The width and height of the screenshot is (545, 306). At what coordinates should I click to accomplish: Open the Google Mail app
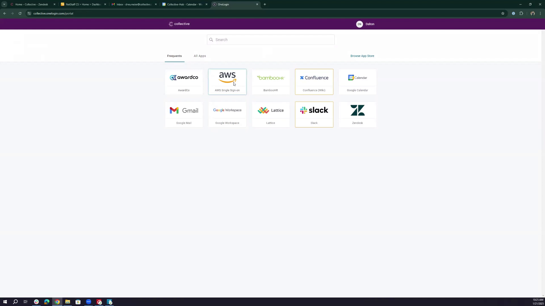pos(184,114)
